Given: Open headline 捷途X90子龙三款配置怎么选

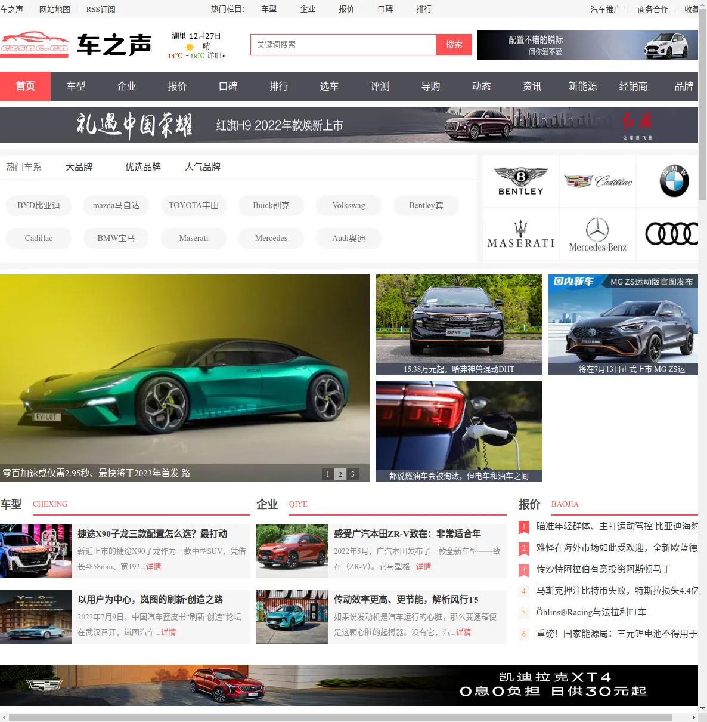Looking at the screenshot, I should point(153,534).
